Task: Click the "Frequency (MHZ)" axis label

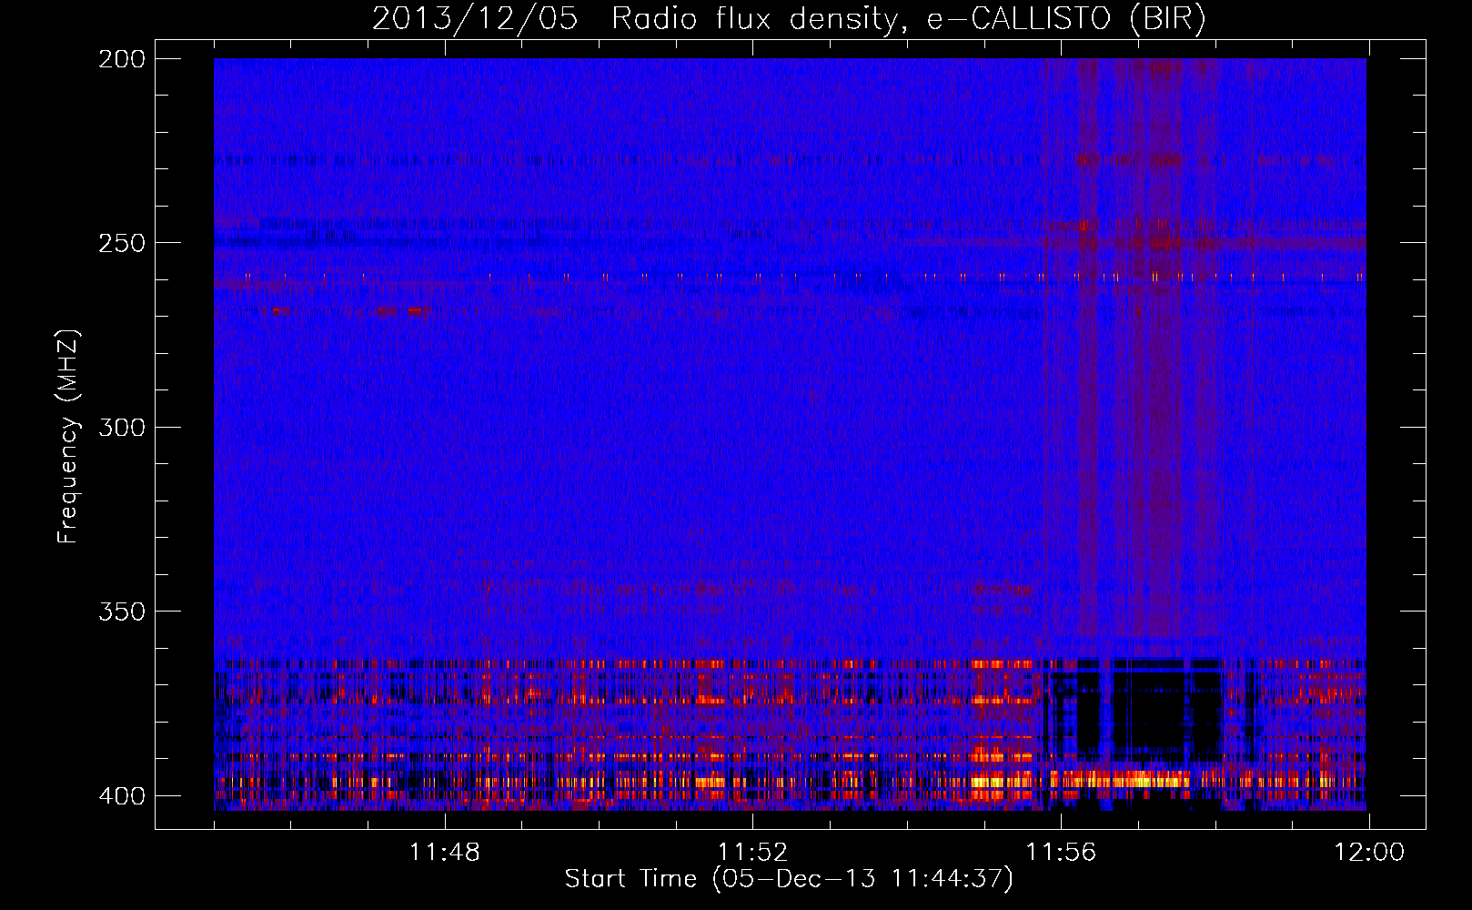Action: pyautogui.click(x=68, y=436)
